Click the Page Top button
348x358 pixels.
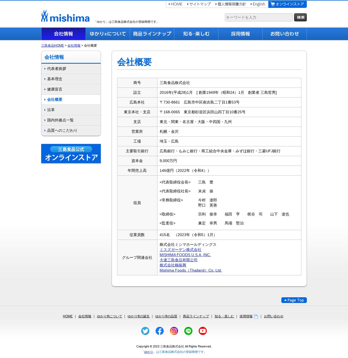294,300
